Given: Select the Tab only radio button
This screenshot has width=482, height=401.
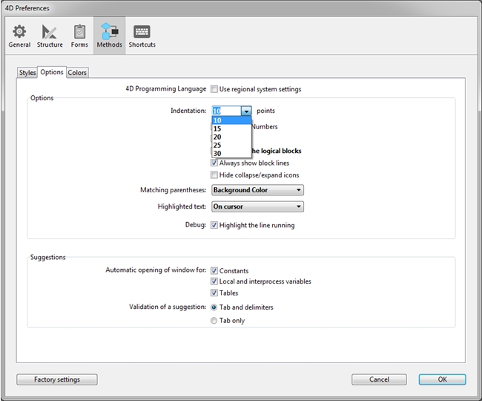Looking at the screenshot, I should coord(214,321).
